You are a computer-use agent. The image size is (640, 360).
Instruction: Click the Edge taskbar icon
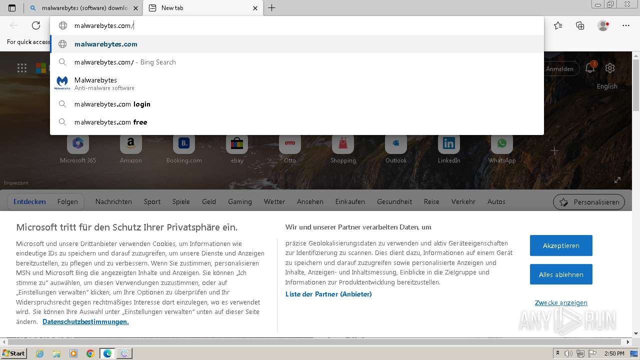click(x=107, y=353)
